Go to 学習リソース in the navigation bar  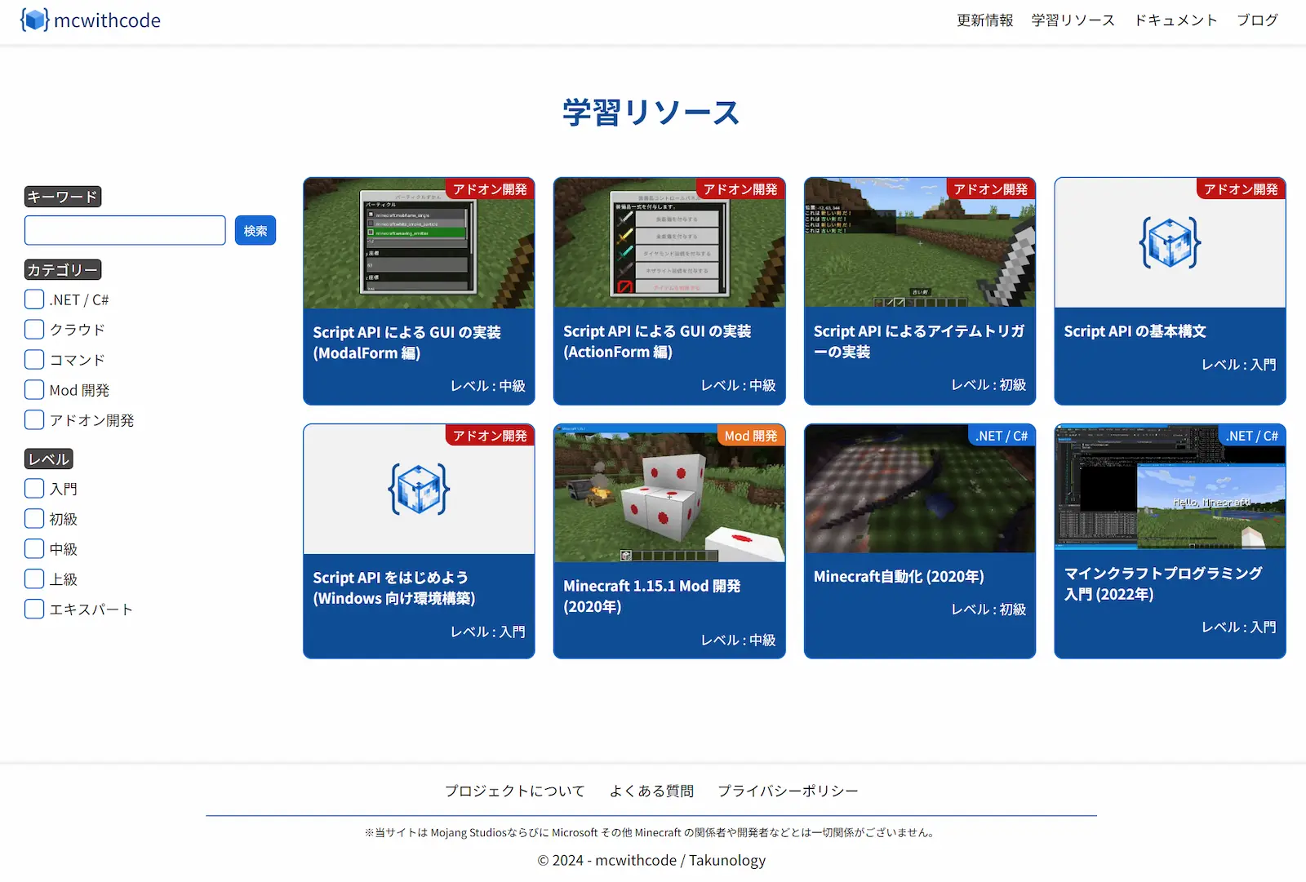1073,20
